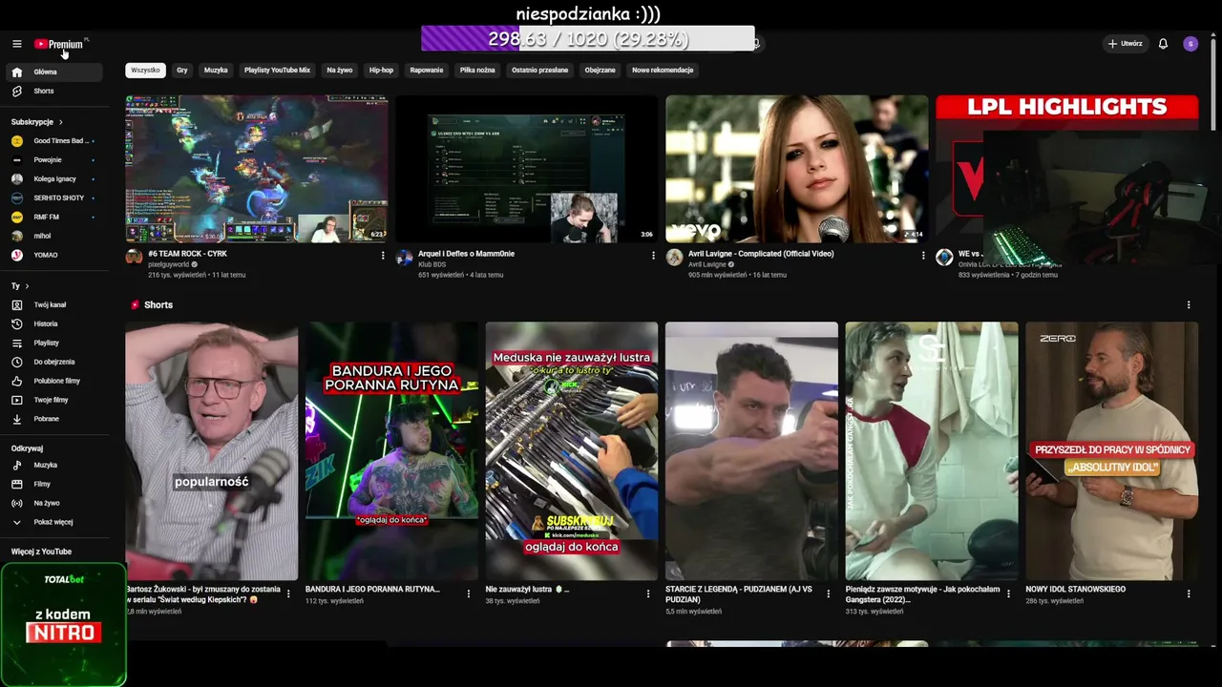
Task: Open options menu for Avril Lavigne Complicated
Action: click(923, 256)
